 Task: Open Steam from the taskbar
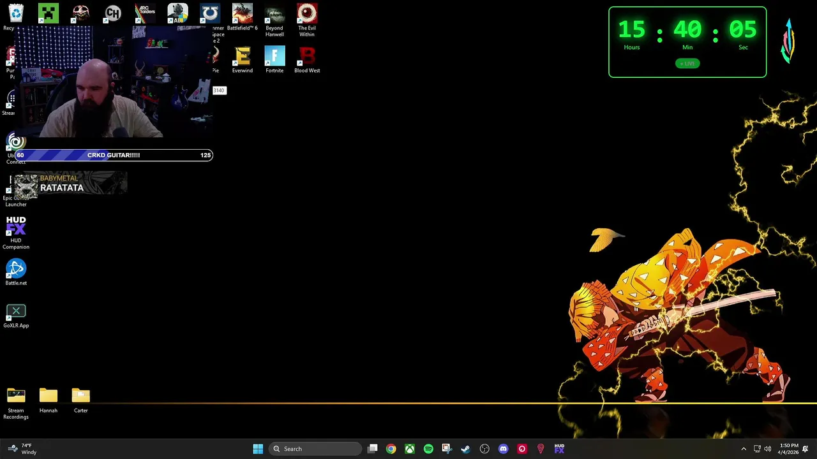[465, 449]
